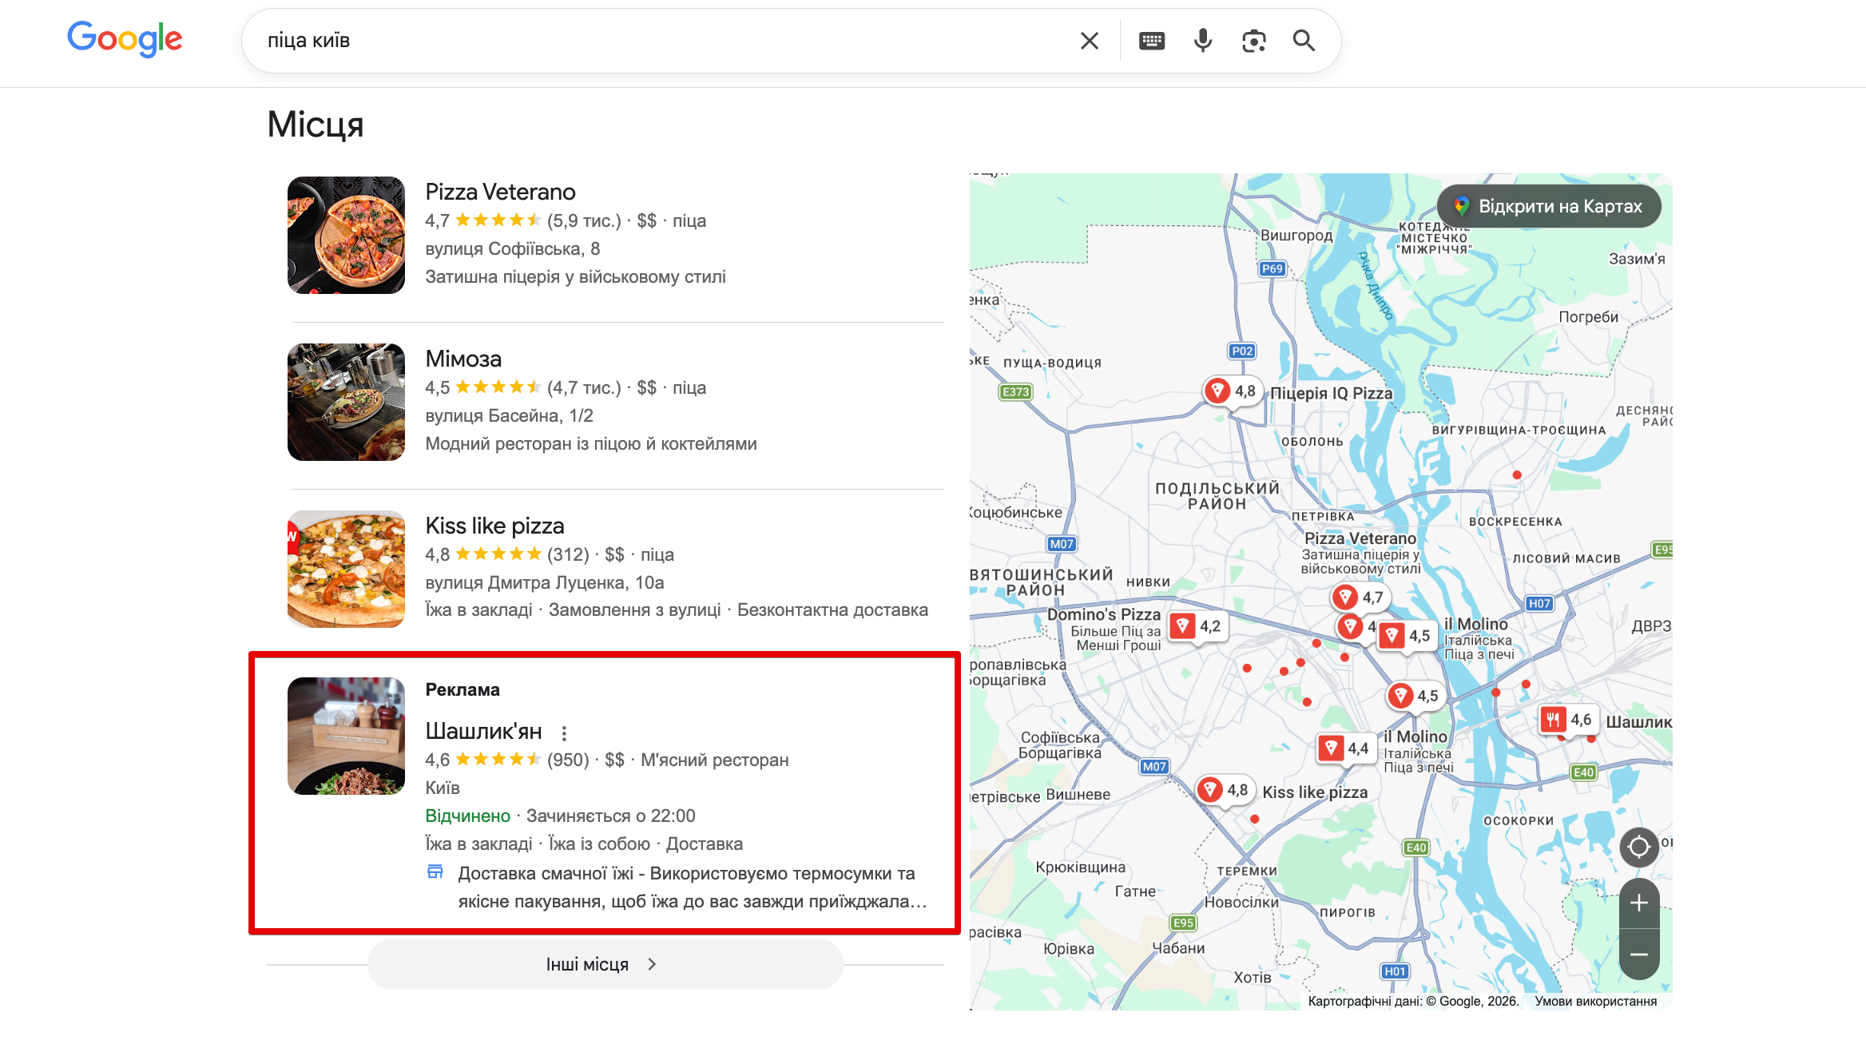The width and height of the screenshot is (1866, 1040).
Task: Click the Відчинено status text
Action: point(467,816)
